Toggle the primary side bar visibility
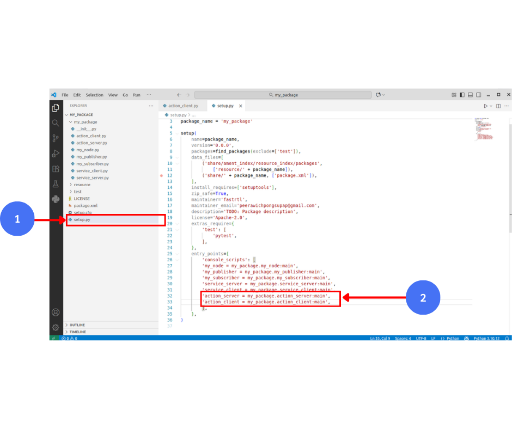This screenshot has width=512, height=429. (x=462, y=95)
